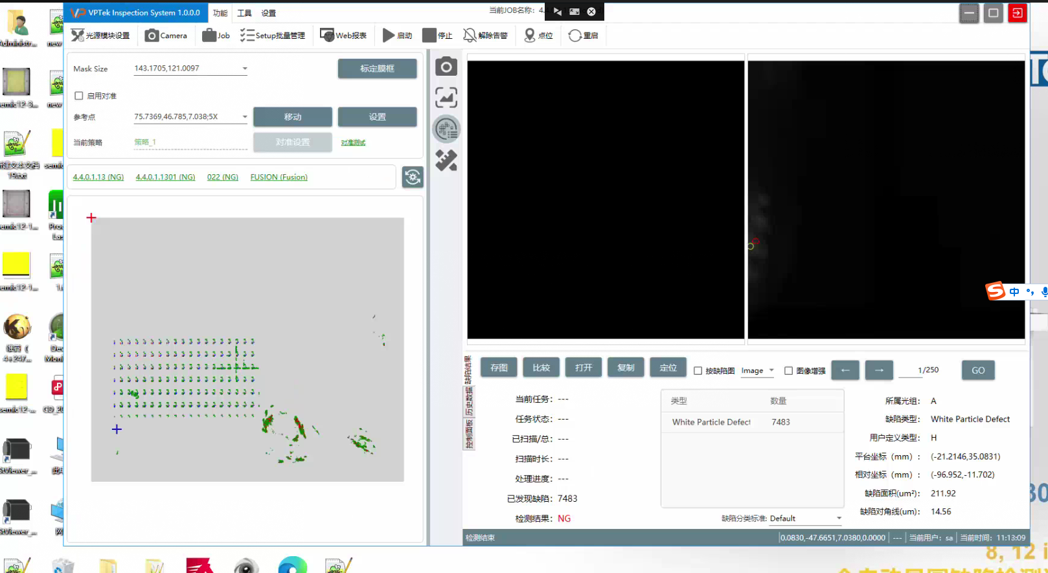Viewport: 1048px width, 573px height.
Task: Click the 打开 open button
Action: point(584,368)
